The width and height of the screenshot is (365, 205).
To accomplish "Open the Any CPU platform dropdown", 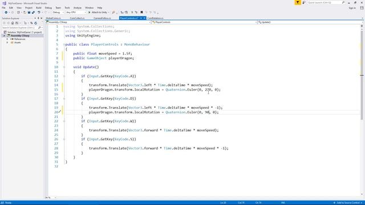I will [76, 13].
